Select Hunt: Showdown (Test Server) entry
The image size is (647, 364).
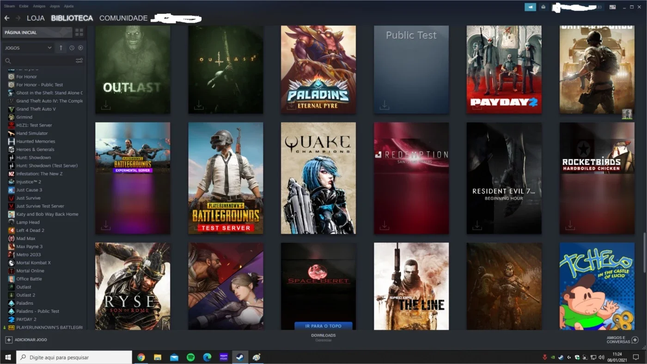(x=47, y=165)
